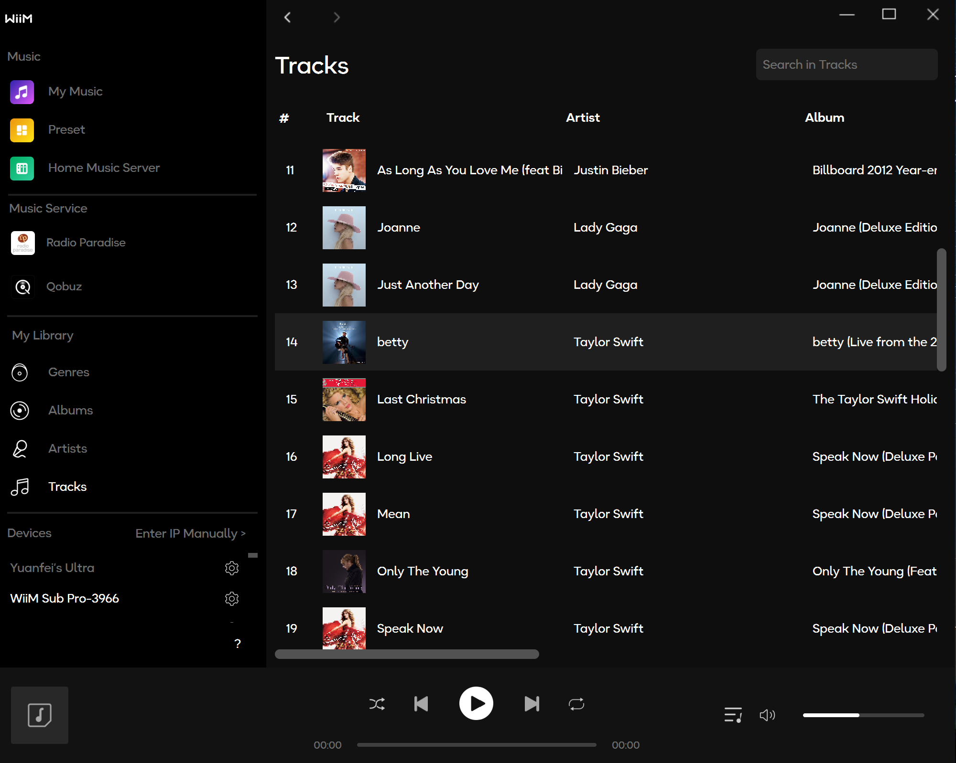Open the play queue list icon
This screenshot has width=956, height=763.
point(733,715)
